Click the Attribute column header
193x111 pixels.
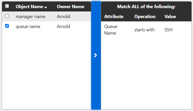[114, 17]
